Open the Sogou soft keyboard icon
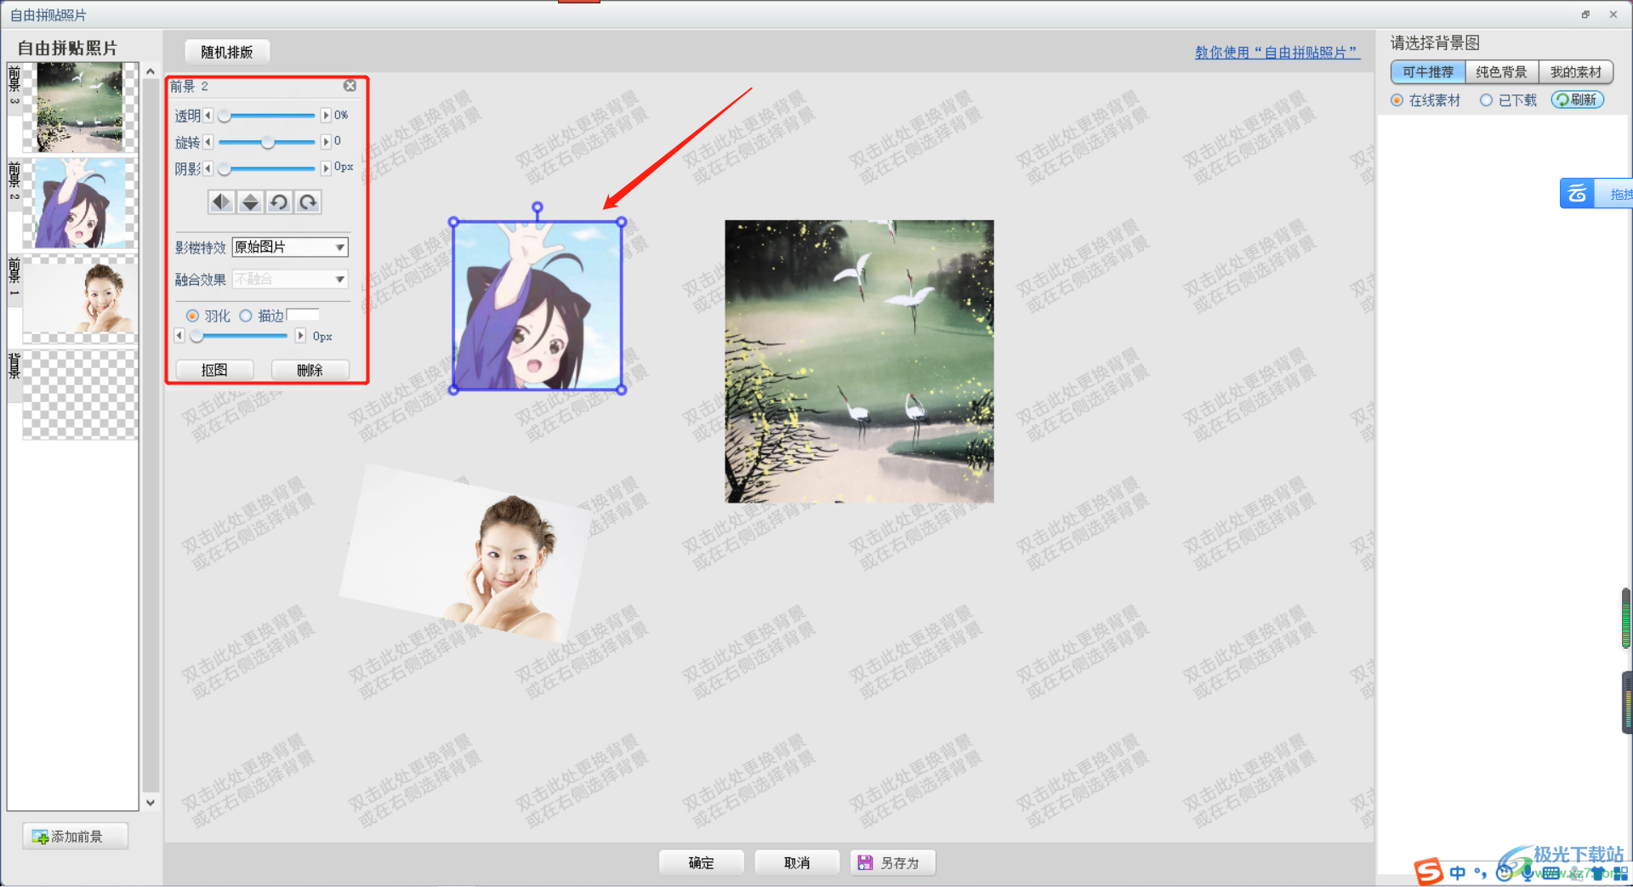Image resolution: width=1633 pixels, height=887 pixels. [1550, 873]
